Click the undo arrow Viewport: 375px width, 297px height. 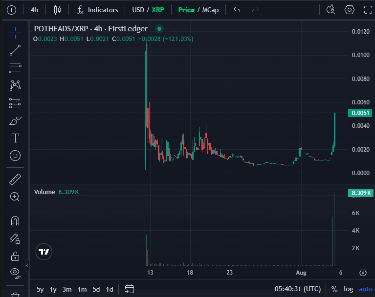pyautogui.click(x=237, y=10)
